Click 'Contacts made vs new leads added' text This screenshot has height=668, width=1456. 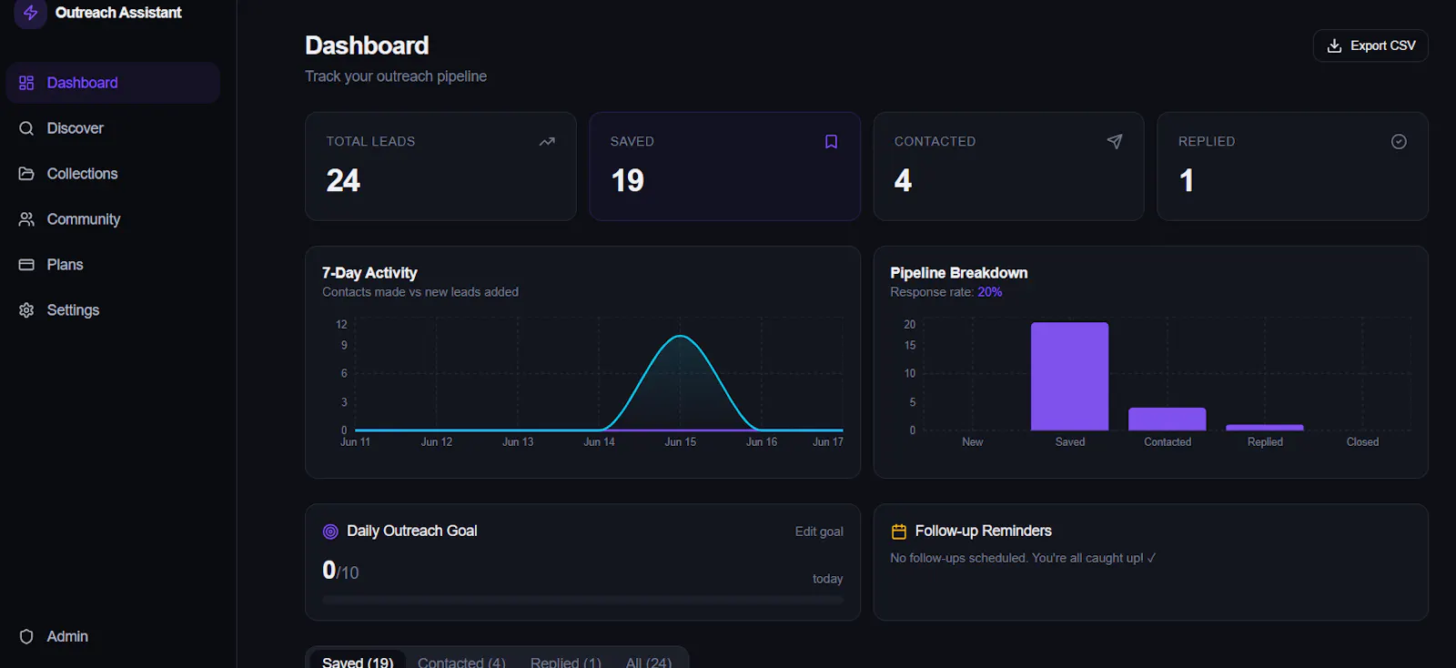click(x=420, y=292)
